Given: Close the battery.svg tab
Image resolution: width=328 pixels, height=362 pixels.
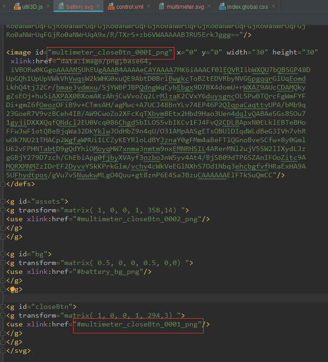Looking at the screenshot, I should pyautogui.click(x=98, y=6).
